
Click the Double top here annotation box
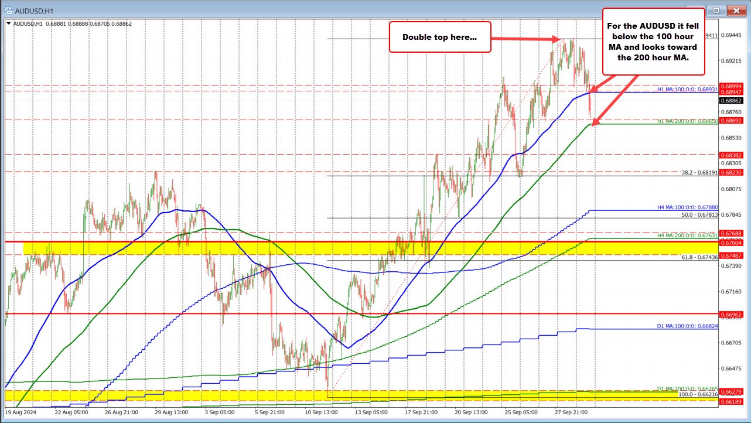pyautogui.click(x=440, y=37)
